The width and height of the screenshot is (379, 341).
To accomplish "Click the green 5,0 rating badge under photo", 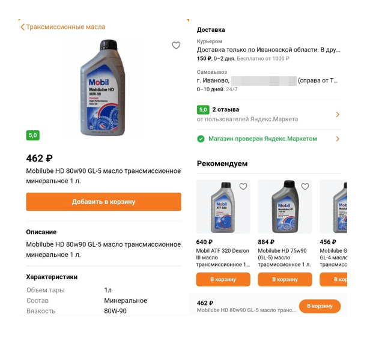I will click(32, 135).
